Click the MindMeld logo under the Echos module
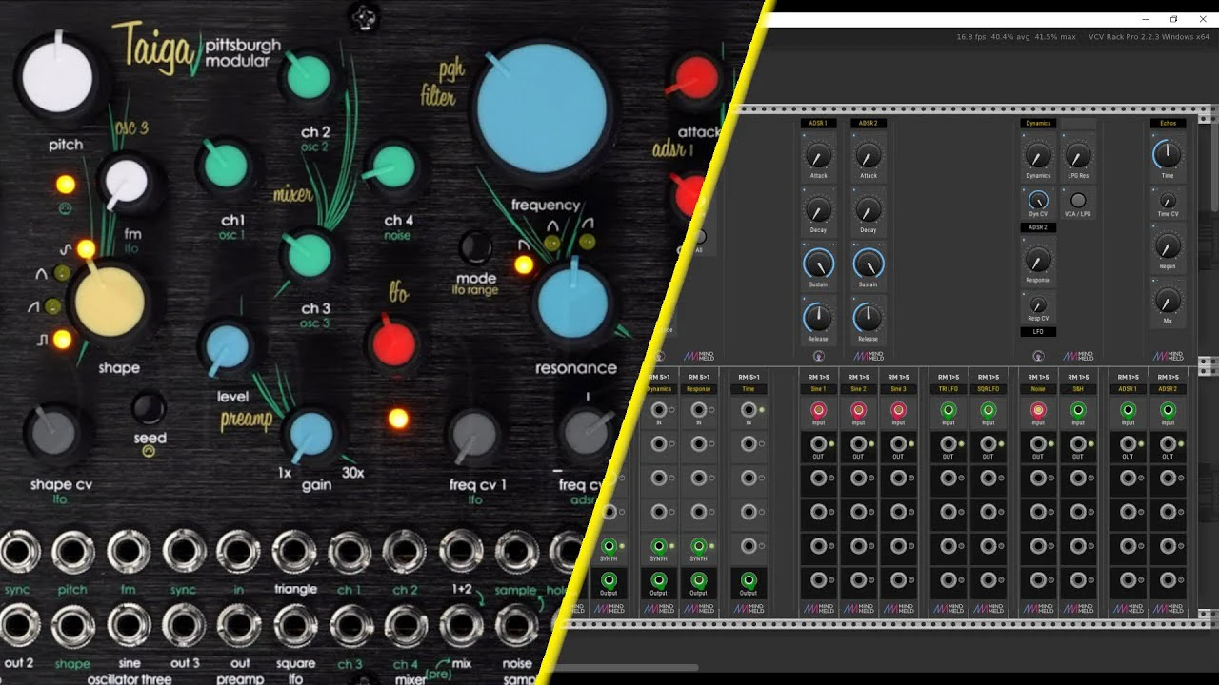 click(1168, 356)
